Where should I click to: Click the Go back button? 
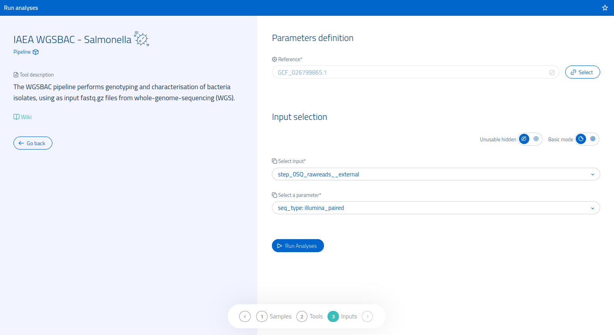point(33,143)
